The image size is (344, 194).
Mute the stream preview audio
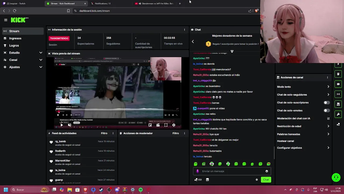coord(69,125)
